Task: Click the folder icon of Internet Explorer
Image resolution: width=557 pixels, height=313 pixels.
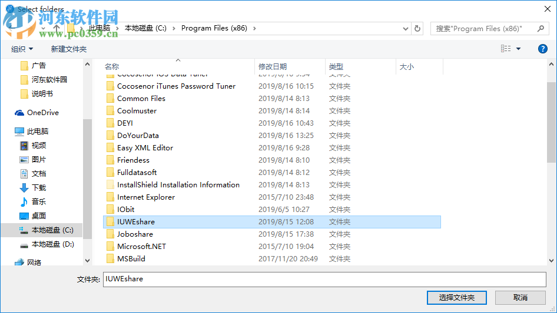Action: pyautogui.click(x=111, y=197)
